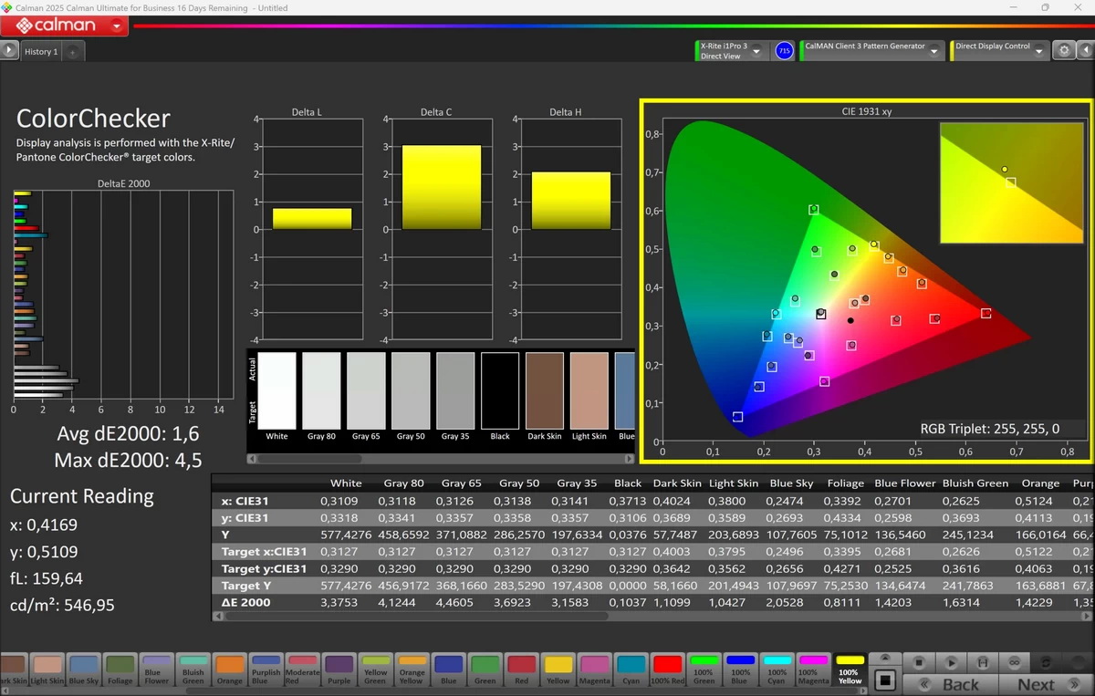Image resolution: width=1095 pixels, height=696 pixels.
Task: Open the CalMAN Client 3 Pattern Generator dropdown
Action: (x=933, y=52)
